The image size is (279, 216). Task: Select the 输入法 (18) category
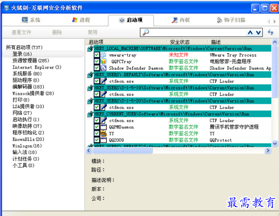(x=25, y=152)
